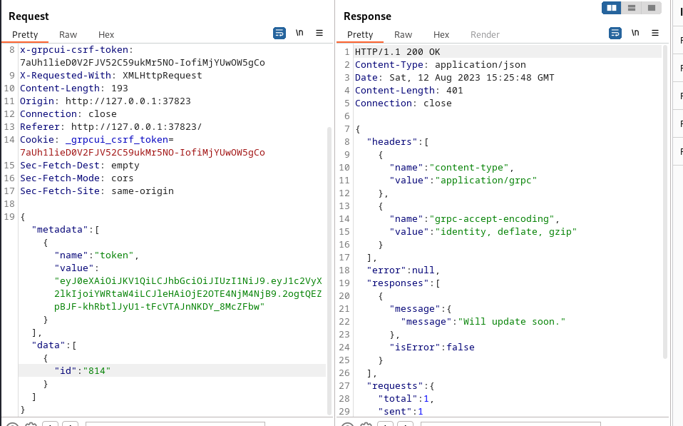
Task: Open the Raw tab in Response
Action: [x=403, y=34]
